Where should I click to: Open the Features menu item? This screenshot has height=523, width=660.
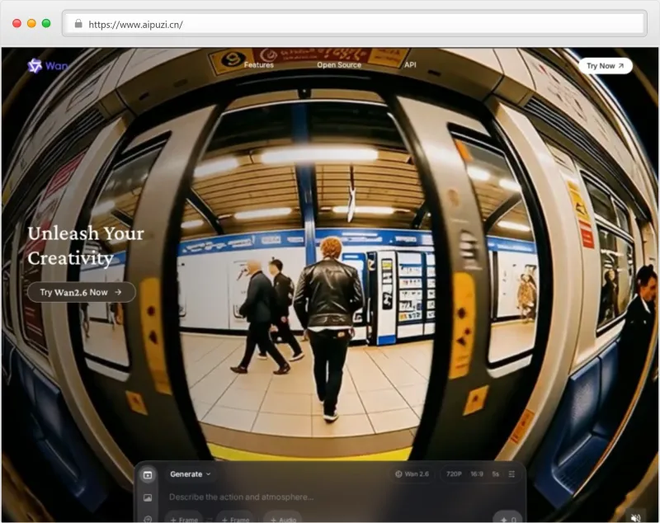pos(258,65)
